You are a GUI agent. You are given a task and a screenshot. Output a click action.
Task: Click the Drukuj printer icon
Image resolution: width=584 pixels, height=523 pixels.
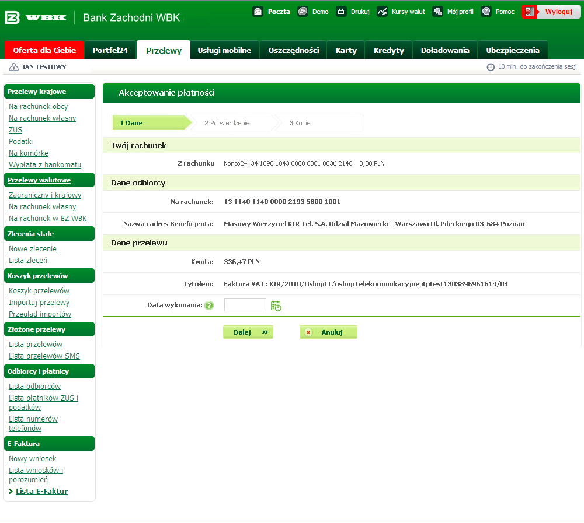341,12
